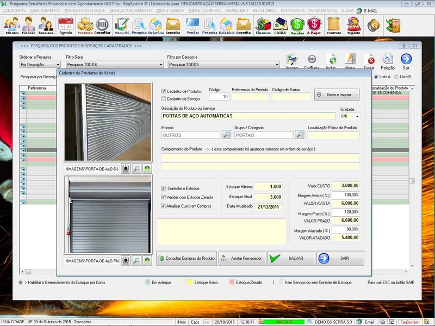Click the Suporte icon in toolbar
435x326 pixels.
353,25
